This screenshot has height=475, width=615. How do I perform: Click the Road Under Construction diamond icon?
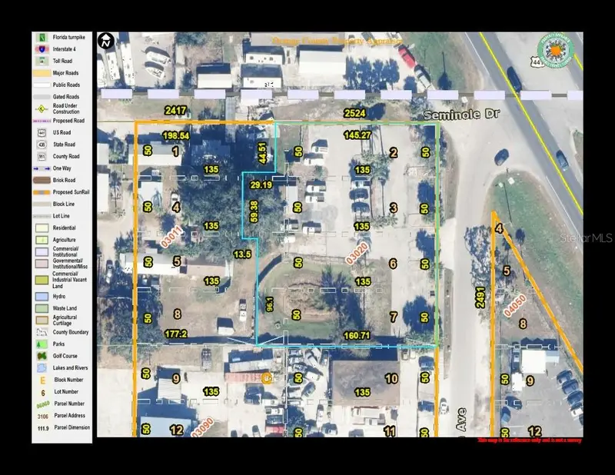coord(42,108)
